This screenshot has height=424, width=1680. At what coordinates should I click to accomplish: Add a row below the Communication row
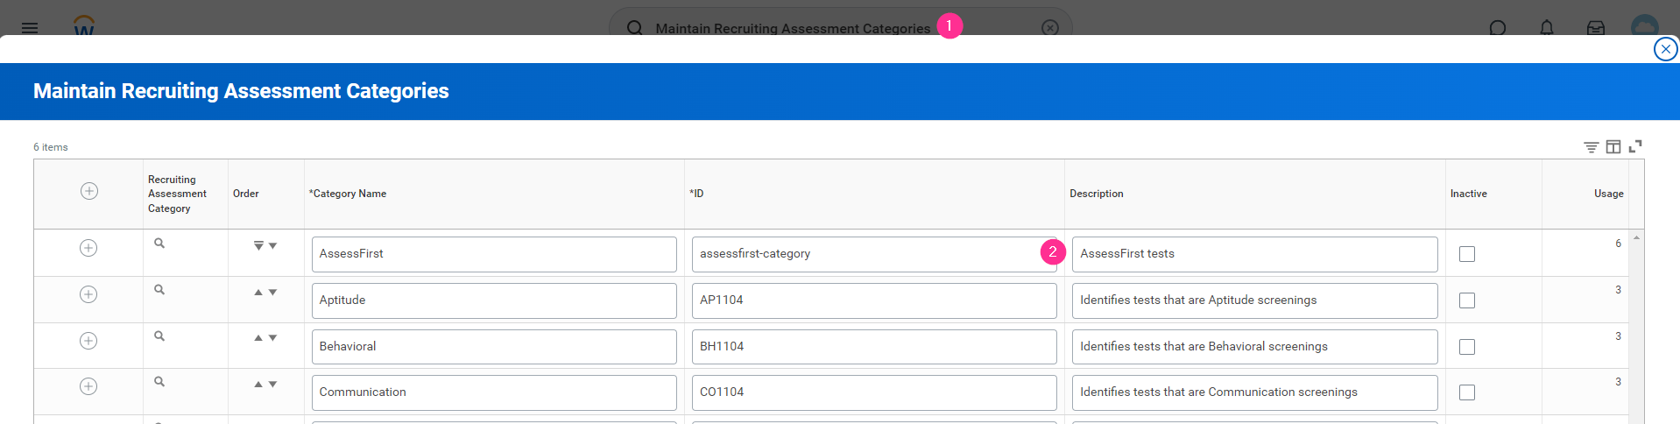pyautogui.click(x=88, y=386)
